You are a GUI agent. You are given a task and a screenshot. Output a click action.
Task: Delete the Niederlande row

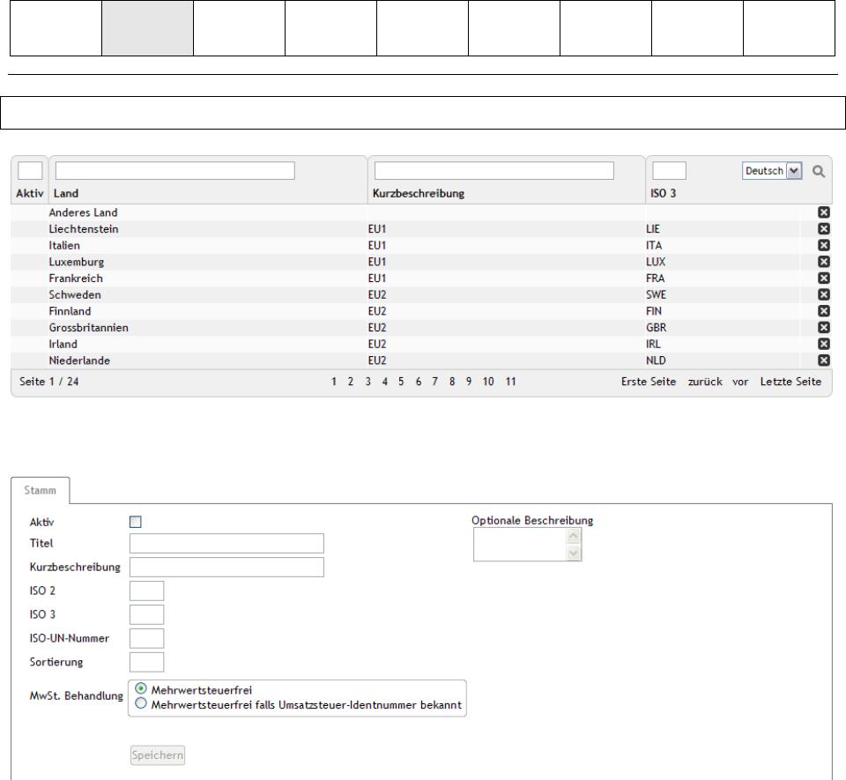(823, 360)
